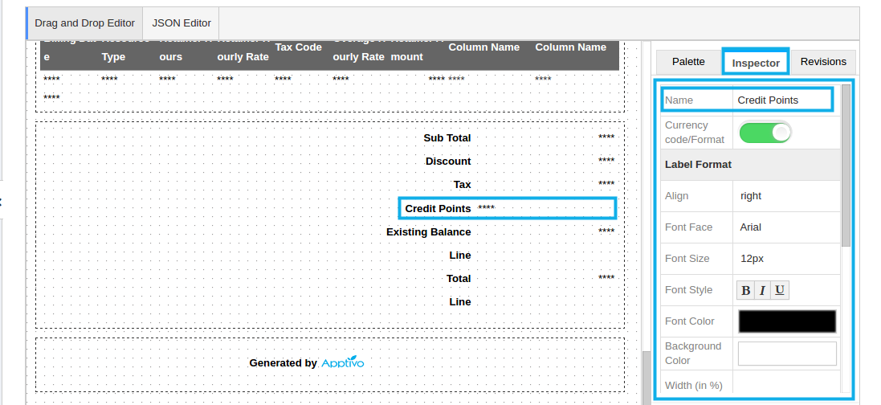The width and height of the screenshot is (881, 405).
Task: Open the Inspector tab
Action: (x=756, y=63)
